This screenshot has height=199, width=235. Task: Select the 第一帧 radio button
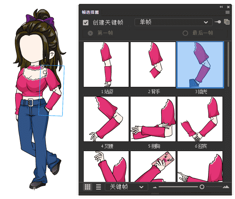pos(91,33)
